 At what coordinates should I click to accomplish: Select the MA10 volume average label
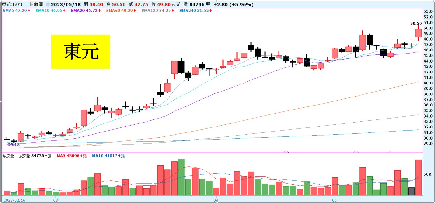[x=104, y=156]
